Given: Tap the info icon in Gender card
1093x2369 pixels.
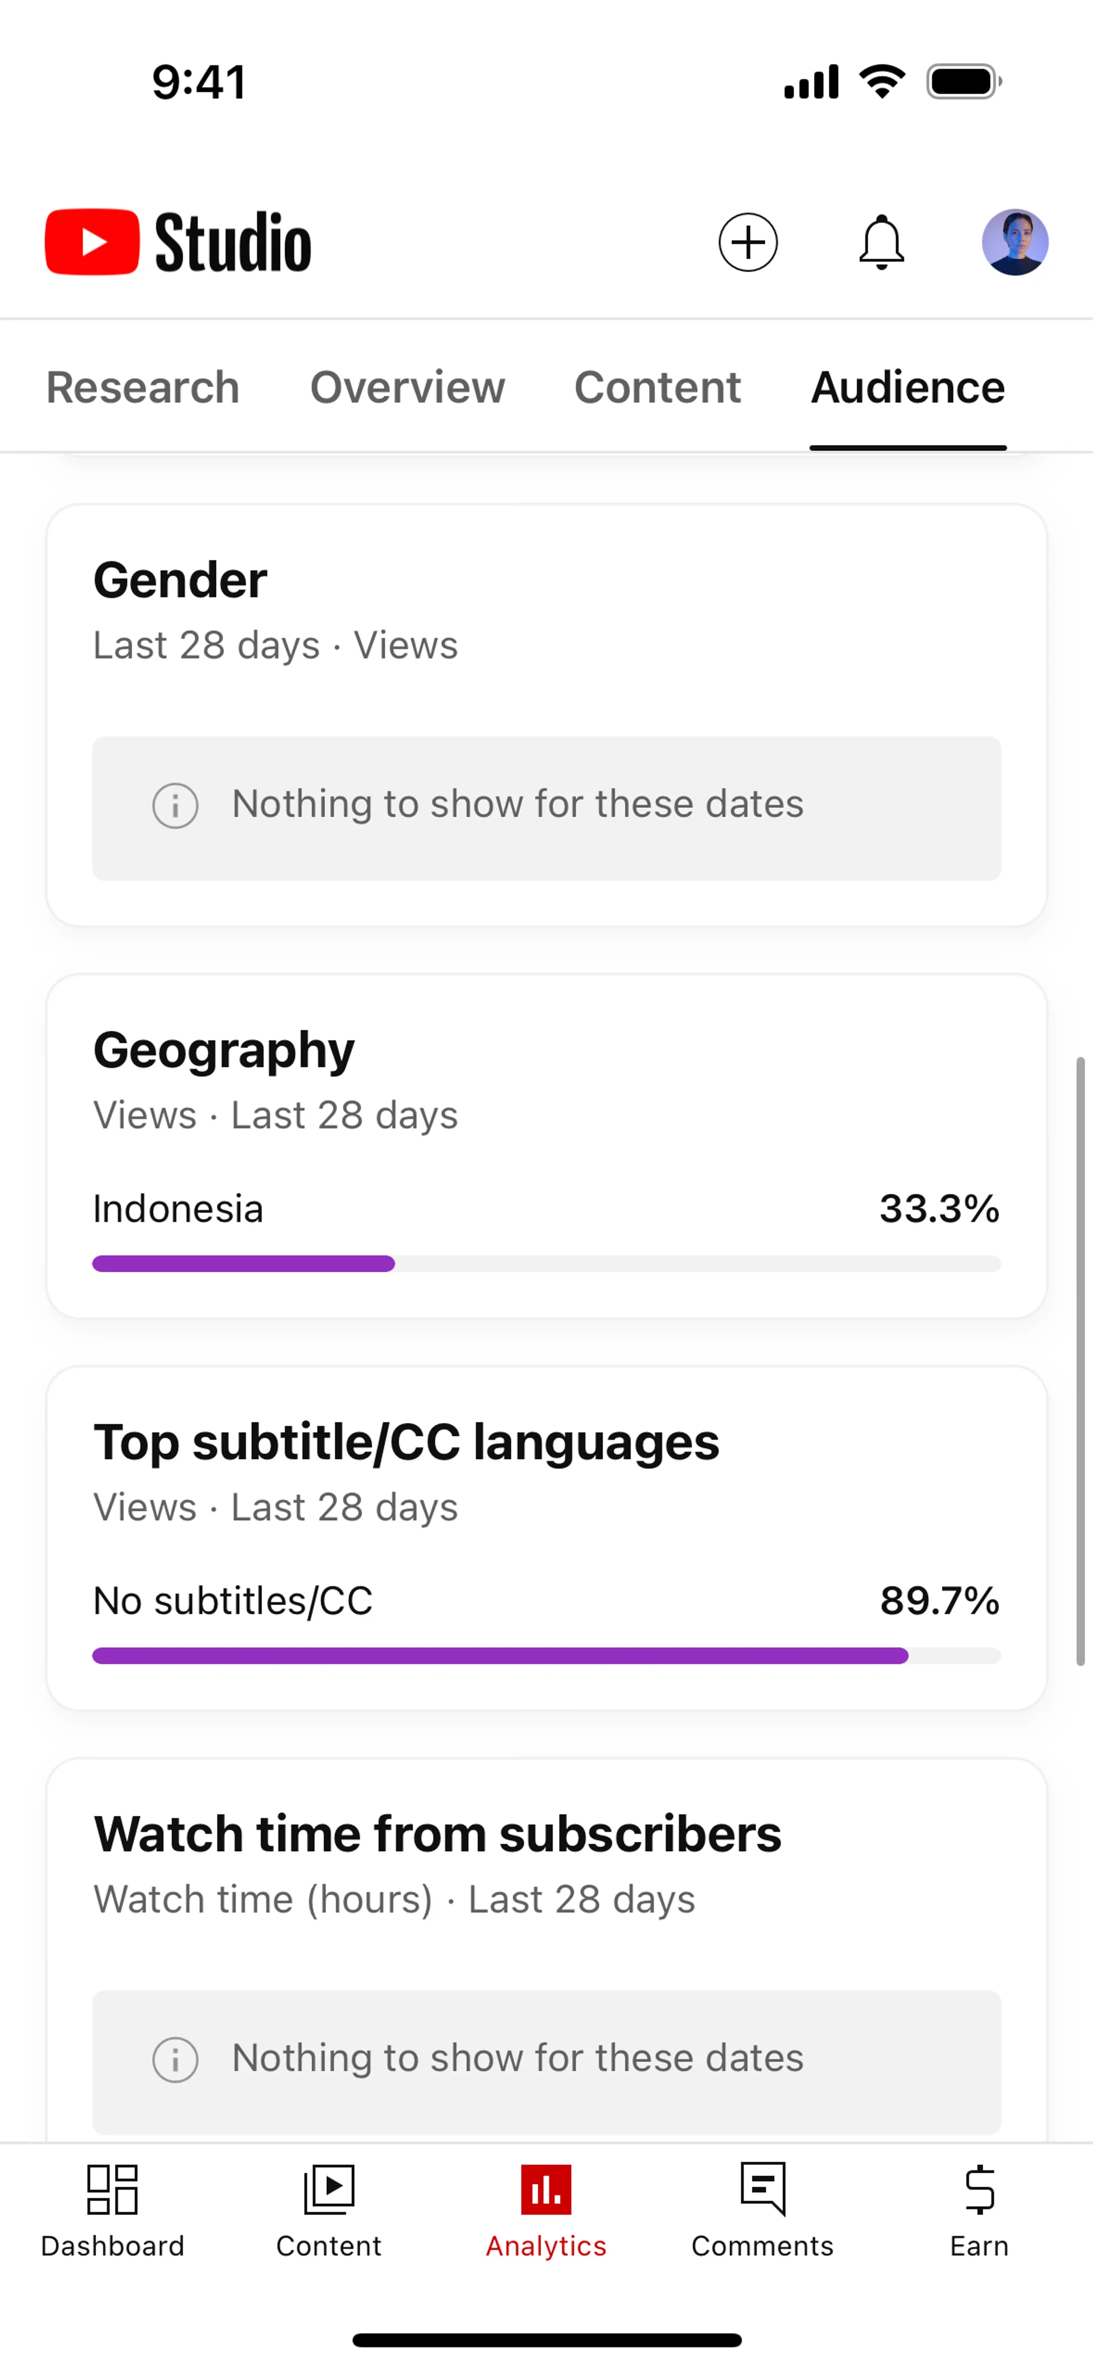Looking at the screenshot, I should tap(175, 807).
